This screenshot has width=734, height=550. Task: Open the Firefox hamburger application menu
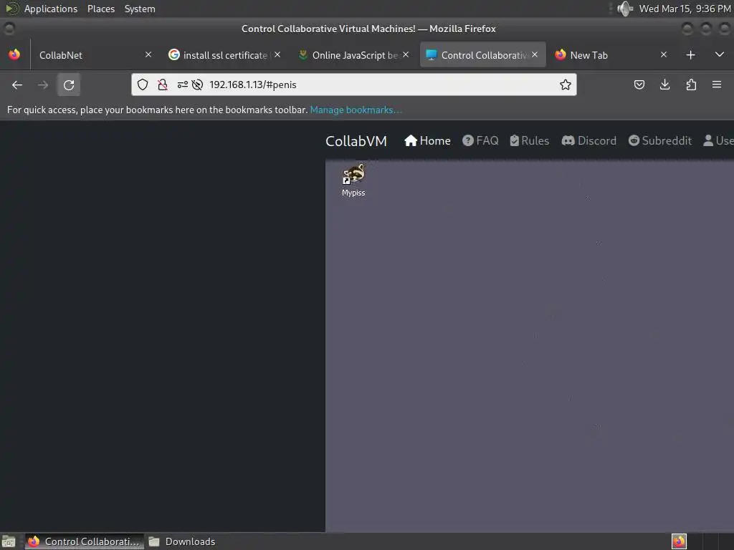(x=717, y=85)
